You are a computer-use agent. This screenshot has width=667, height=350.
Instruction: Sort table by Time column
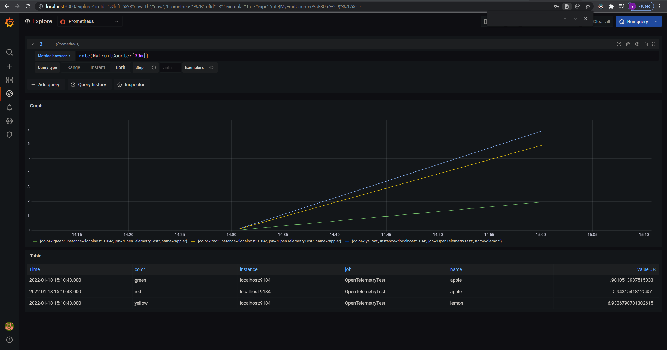(34, 269)
